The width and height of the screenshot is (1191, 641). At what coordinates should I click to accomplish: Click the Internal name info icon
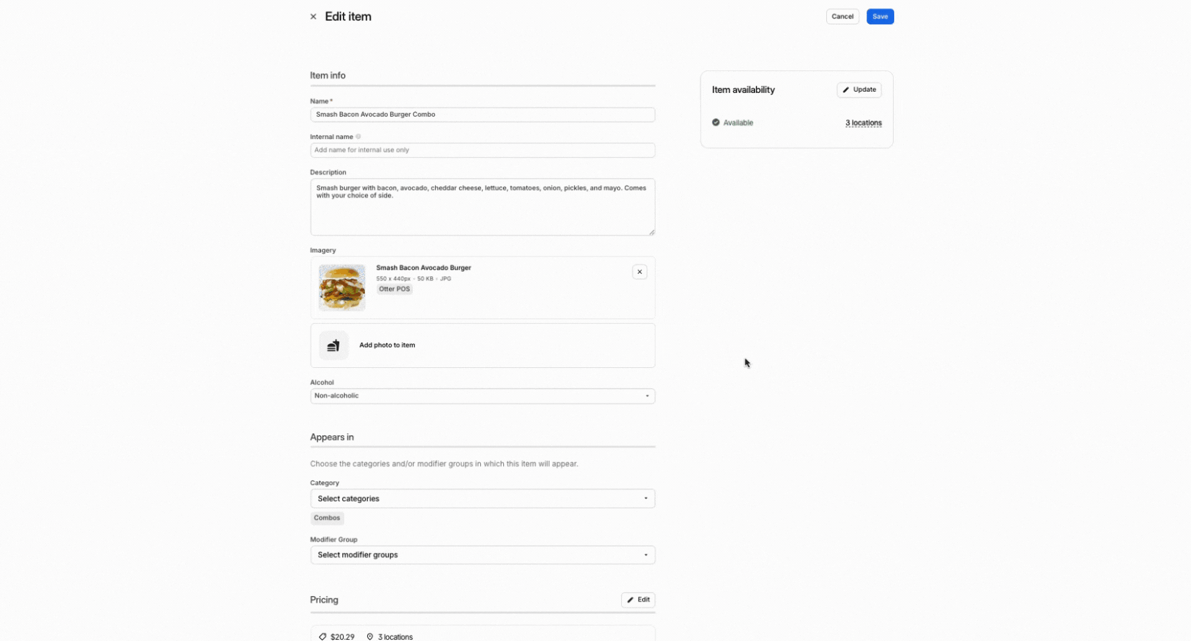[x=358, y=137]
